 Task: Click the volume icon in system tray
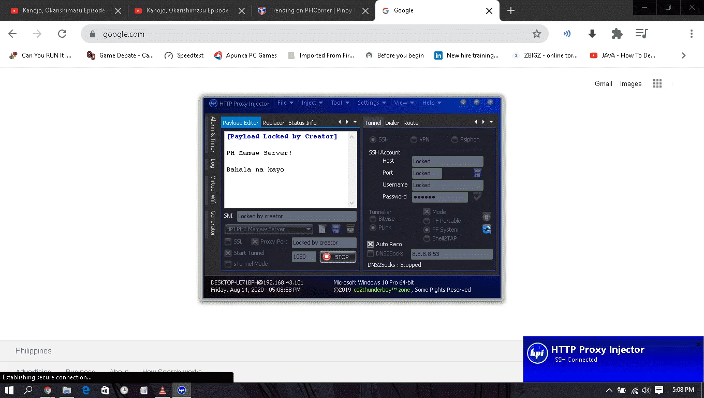tap(646, 390)
